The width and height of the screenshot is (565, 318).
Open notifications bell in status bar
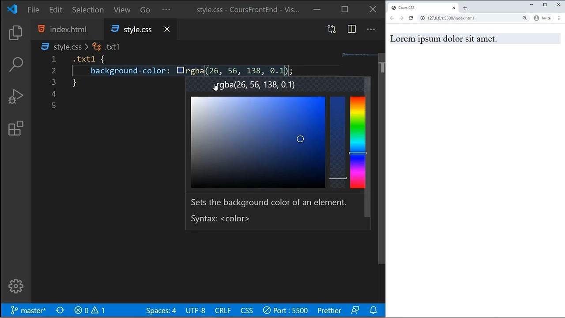(x=373, y=310)
